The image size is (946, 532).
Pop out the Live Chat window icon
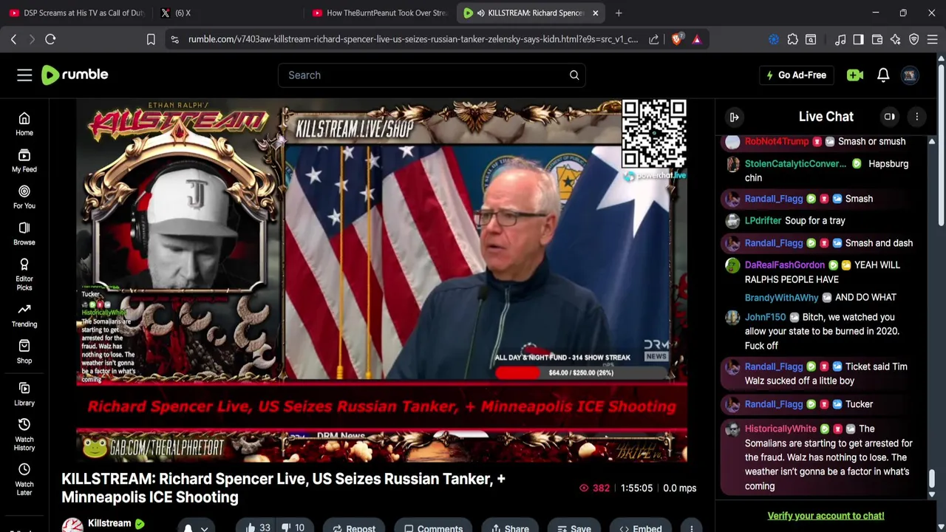[x=890, y=117]
